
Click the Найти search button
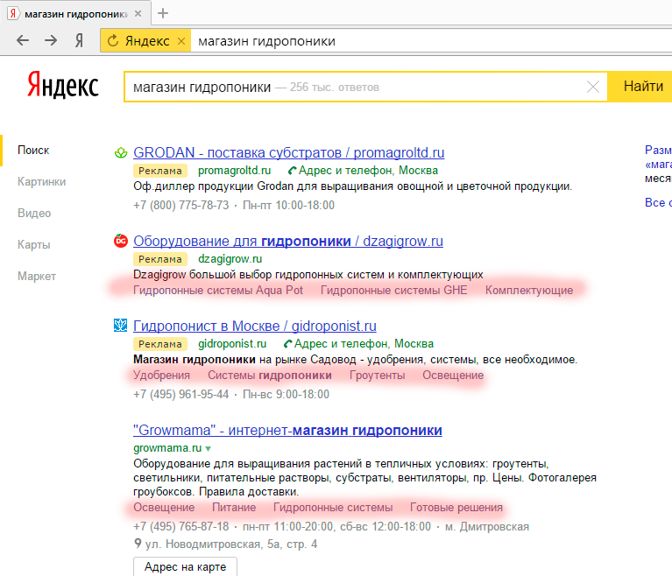640,87
